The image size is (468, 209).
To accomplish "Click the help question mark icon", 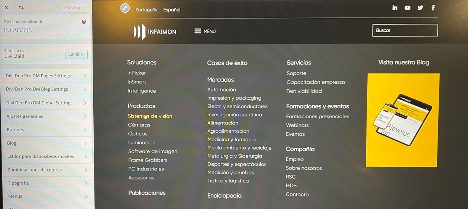I will pos(84,22).
